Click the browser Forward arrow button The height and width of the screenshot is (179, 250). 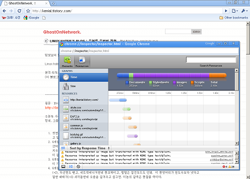[x=11, y=11]
